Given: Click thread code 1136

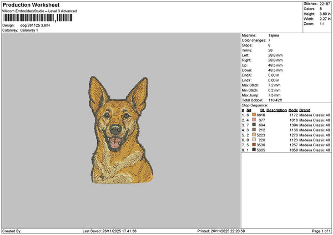Looking at the screenshot, I should pyautogui.click(x=294, y=130).
